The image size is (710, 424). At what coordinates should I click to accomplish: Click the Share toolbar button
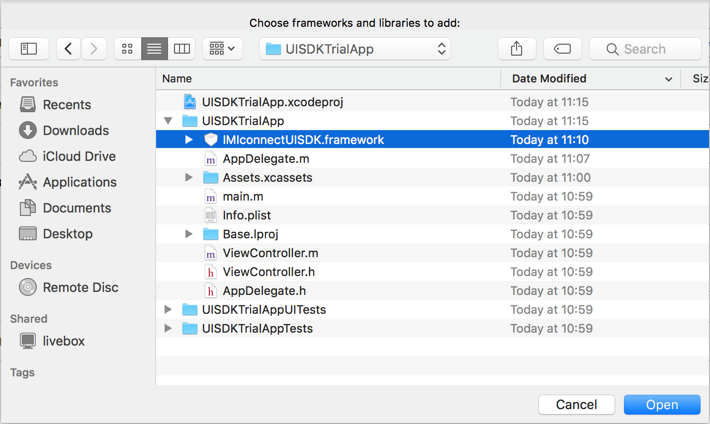[517, 49]
